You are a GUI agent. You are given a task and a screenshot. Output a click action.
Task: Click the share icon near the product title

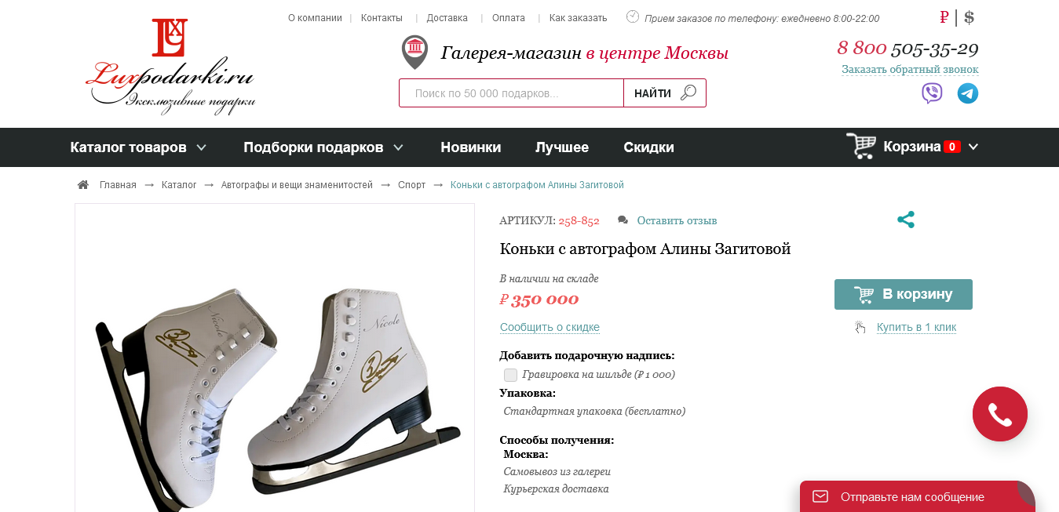pos(906,220)
